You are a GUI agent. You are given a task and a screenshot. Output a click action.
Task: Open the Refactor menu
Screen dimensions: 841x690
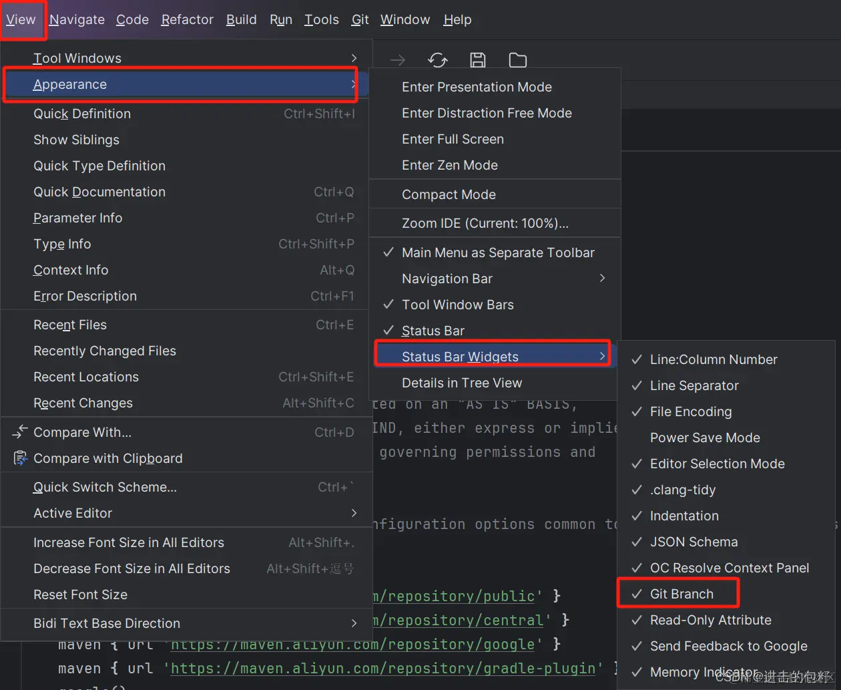tap(188, 19)
